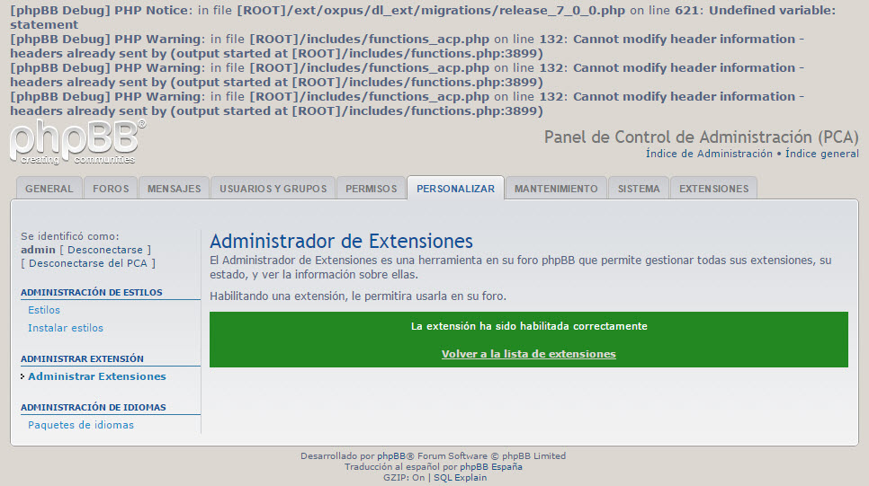Open the SQL Explain footer link

pyautogui.click(x=460, y=478)
